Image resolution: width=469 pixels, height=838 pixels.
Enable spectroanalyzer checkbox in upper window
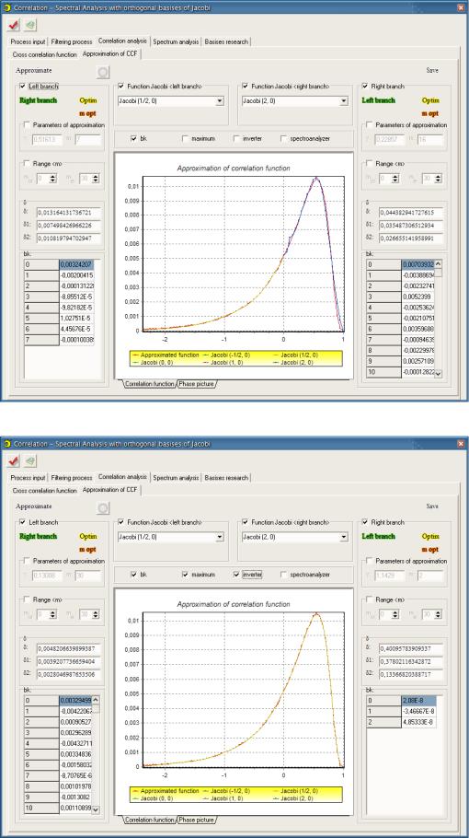pos(284,138)
